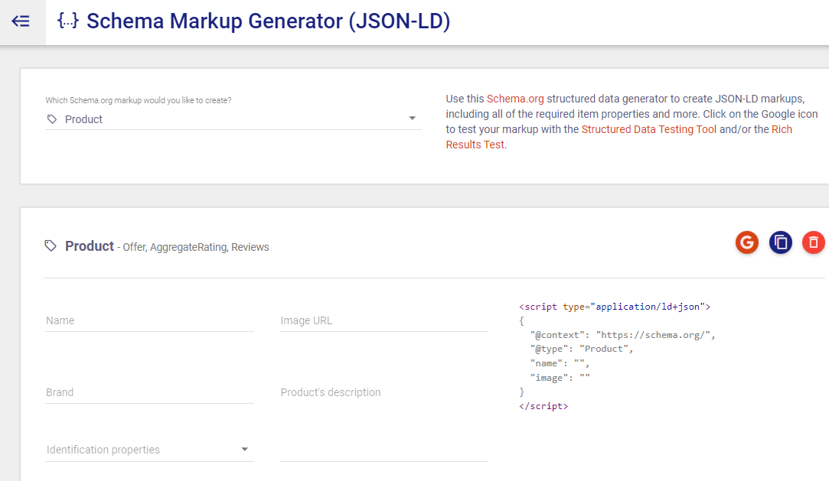
Task: Click the "name": "" code line
Action: (560, 363)
